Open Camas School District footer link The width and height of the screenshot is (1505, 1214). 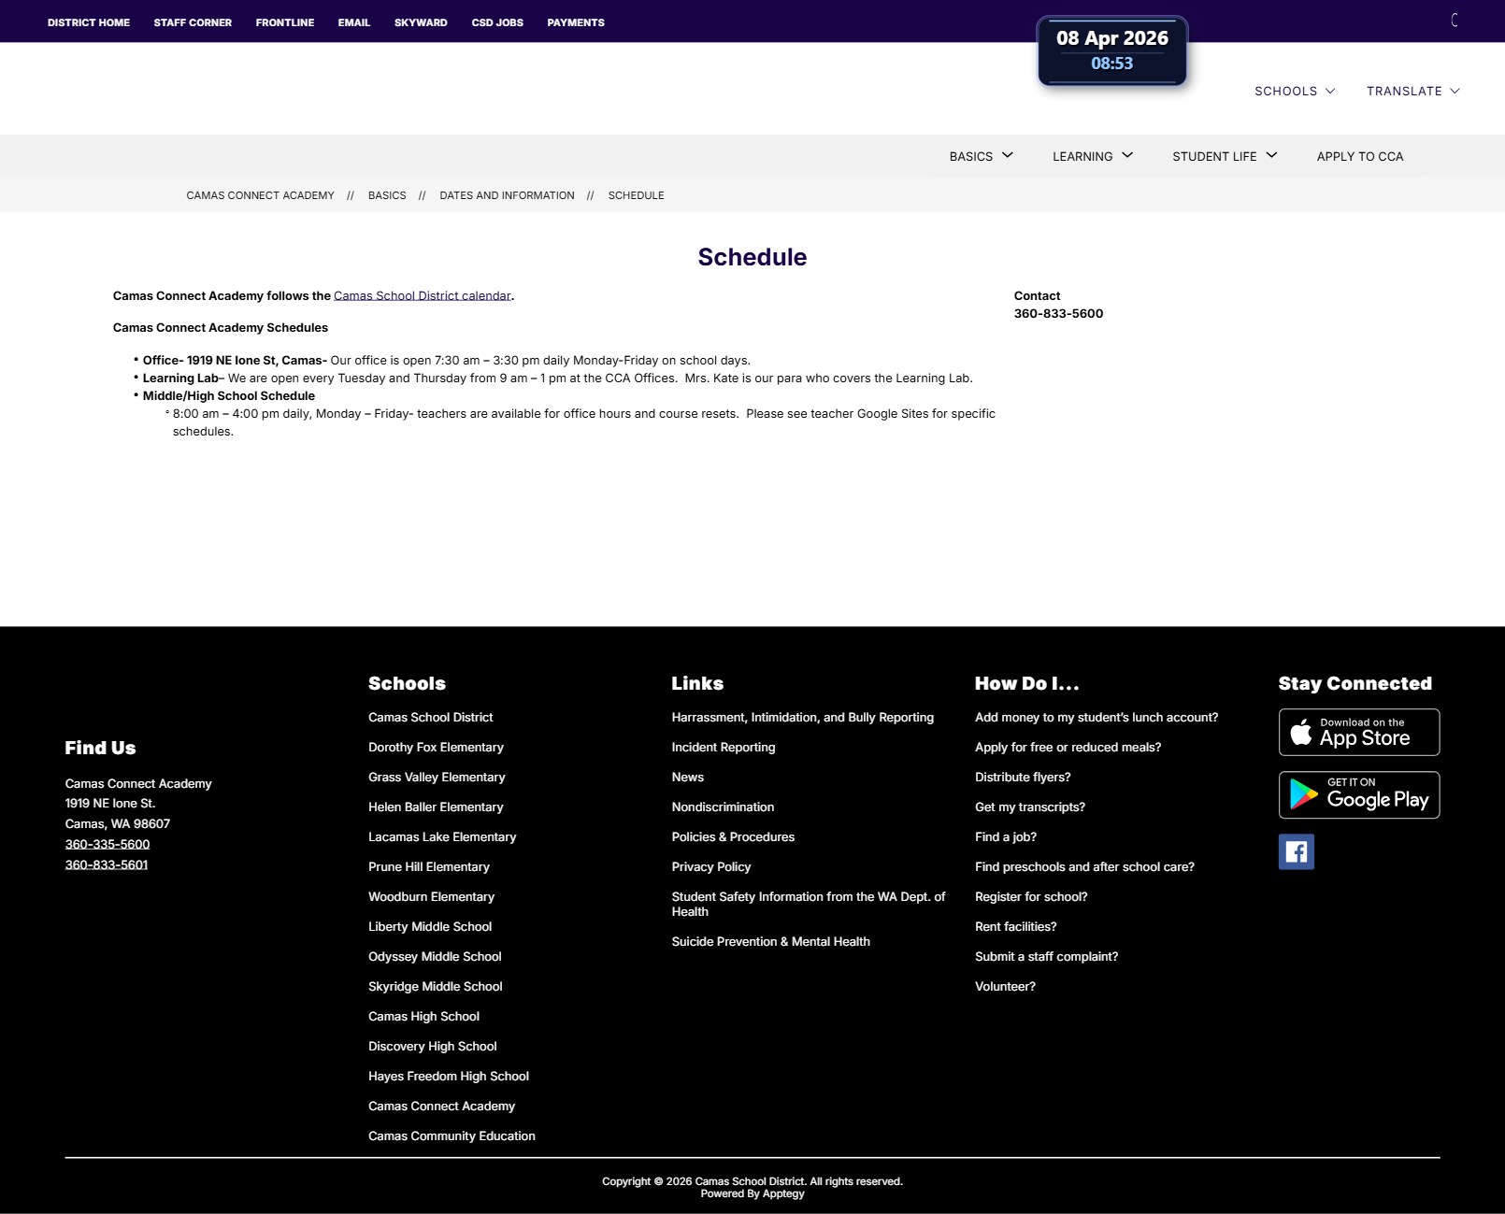[x=430, y=717]
